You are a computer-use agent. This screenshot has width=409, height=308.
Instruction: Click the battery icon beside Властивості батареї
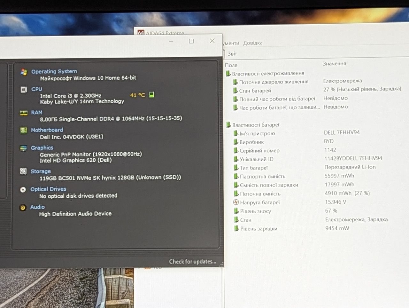point(228,125)
